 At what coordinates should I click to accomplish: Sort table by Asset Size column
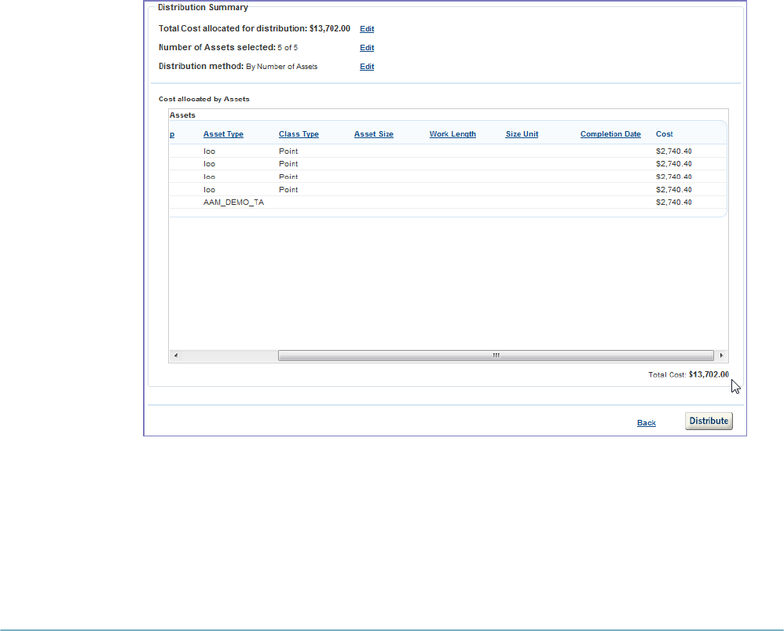point(373,134)
